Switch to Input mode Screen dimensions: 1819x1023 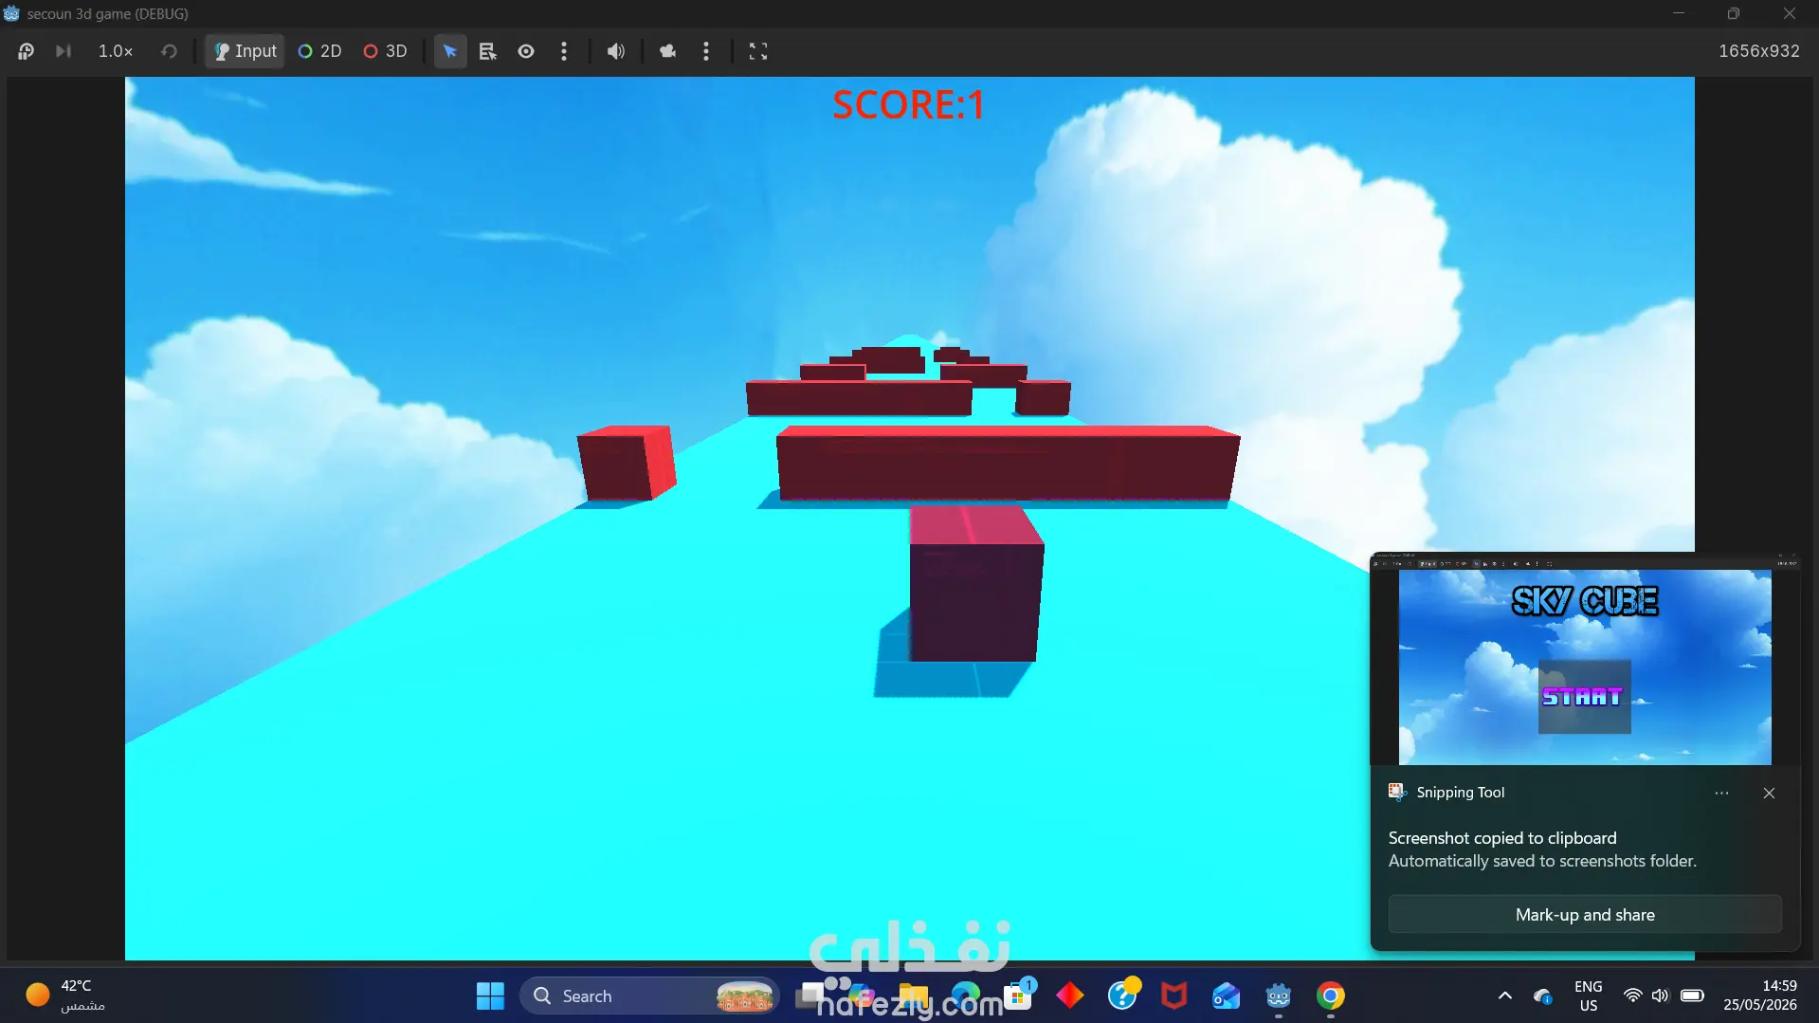(x=246, y=51)
